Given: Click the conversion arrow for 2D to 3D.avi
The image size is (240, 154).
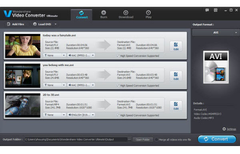Looking at the screenshot, I should coord(104,104).
